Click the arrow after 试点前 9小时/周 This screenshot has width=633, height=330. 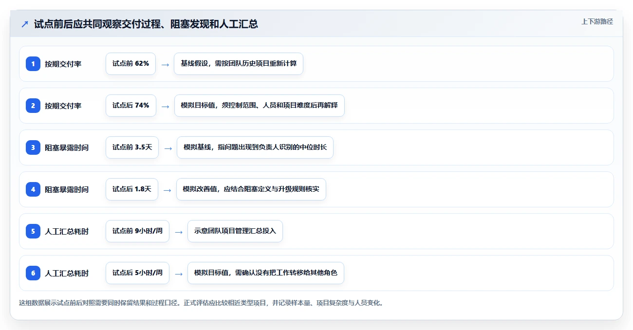click(x=179, y=232)
